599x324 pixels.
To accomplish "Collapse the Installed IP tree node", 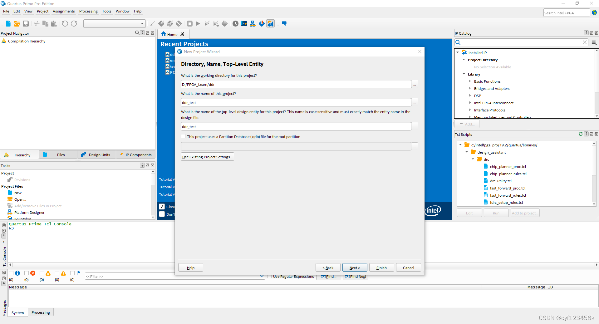I will click(458, 52).
